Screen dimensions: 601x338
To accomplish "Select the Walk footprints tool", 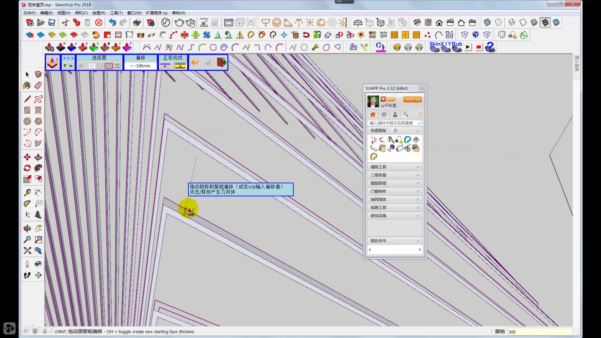I will click(27, 275).
